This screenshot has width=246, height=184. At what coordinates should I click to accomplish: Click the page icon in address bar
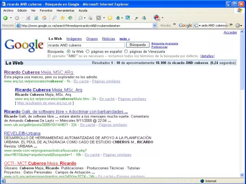coord(18,26)
